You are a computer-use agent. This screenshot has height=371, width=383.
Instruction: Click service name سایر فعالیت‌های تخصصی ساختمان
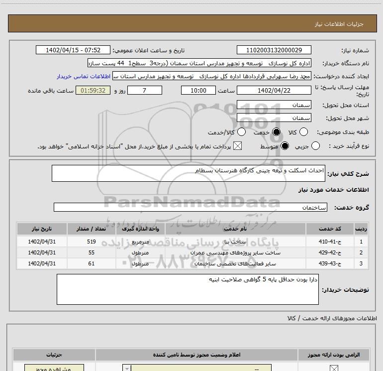point(235,263)
